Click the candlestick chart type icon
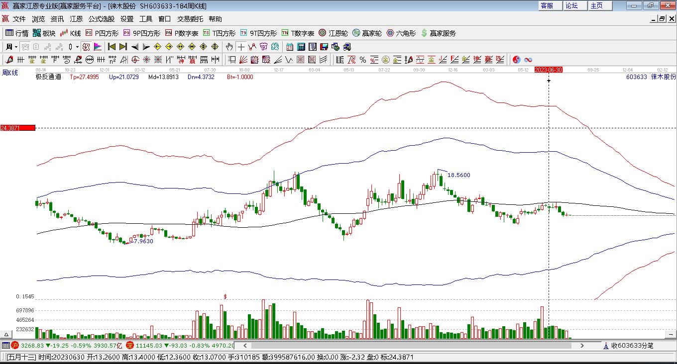677x364 pixels. [x=71, y=47]
